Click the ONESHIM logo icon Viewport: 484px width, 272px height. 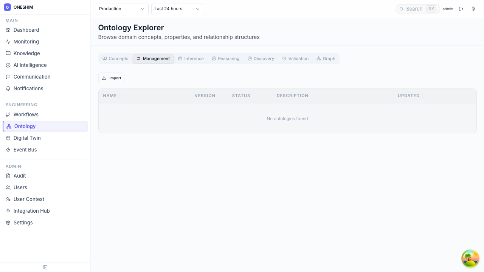[x=7, y=7]
